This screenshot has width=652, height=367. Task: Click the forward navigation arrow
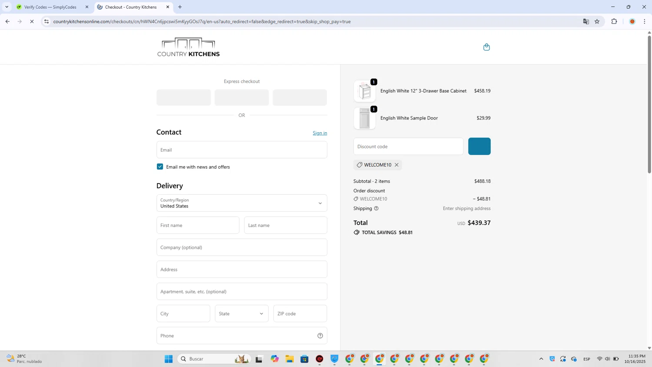(x=20, y=21)
